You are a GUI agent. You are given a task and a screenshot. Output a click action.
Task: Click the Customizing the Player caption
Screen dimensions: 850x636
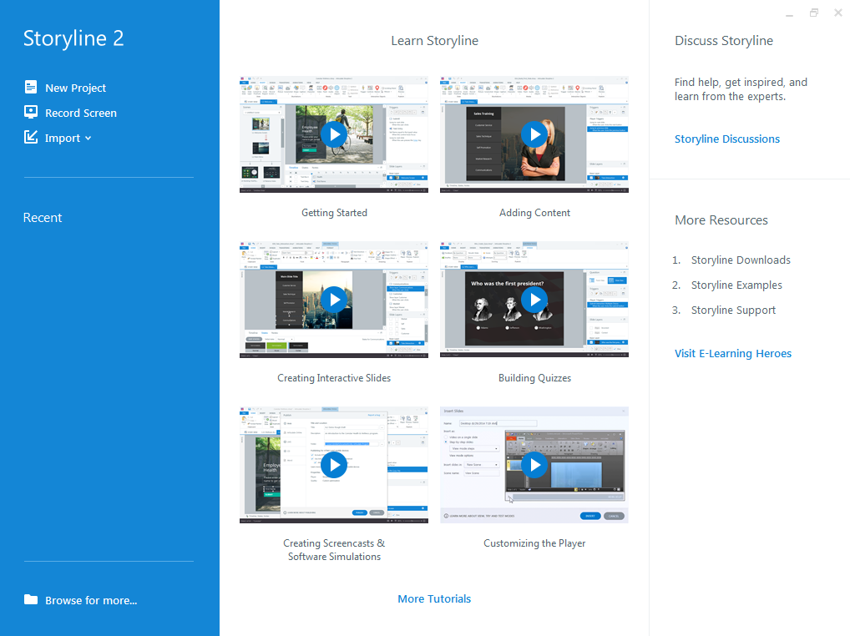tap(534, 543)
